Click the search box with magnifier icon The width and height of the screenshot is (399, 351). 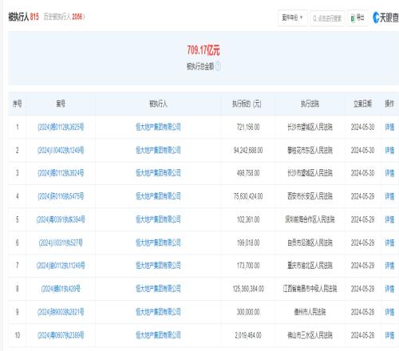tap(328, 18)
